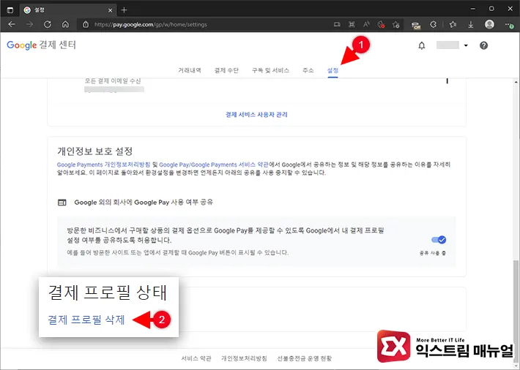
Task: Expand the account switcher dropdown arrow
Action: (x=466, y=46)
